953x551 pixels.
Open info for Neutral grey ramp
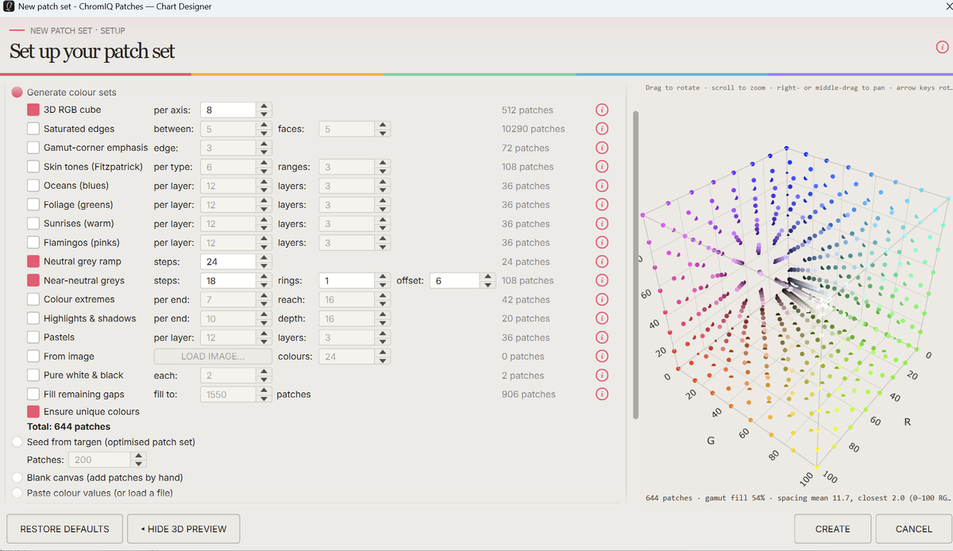602,262
